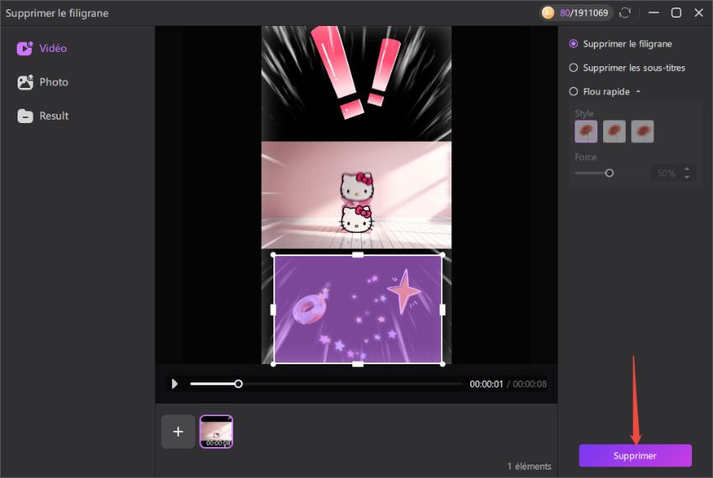Refresh the credits count
This screenshot has width=713, height=478.
(625, 13)
